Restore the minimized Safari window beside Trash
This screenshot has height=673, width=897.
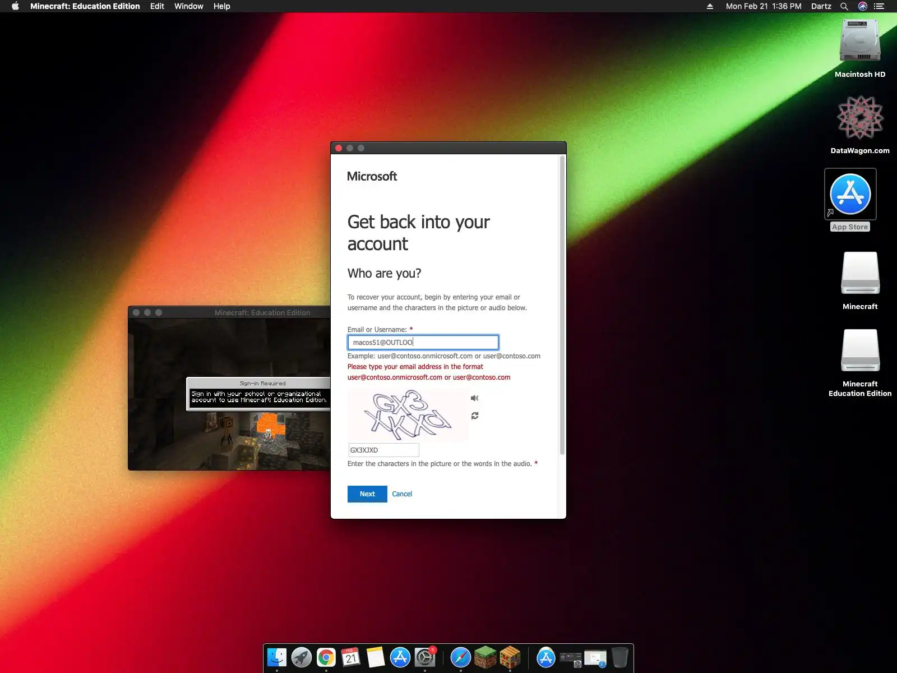point(595,657)
